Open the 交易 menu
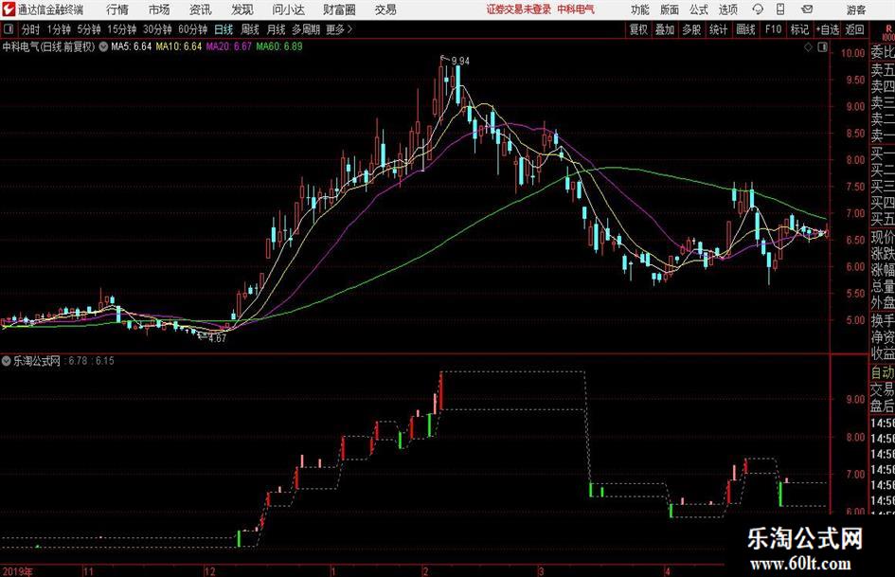The height and width of the screenshot is (577, 895). (x=385, y=9)
